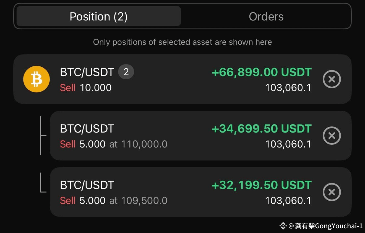Close the combined BTC/USDT 10.000 position

pos(332,79)
